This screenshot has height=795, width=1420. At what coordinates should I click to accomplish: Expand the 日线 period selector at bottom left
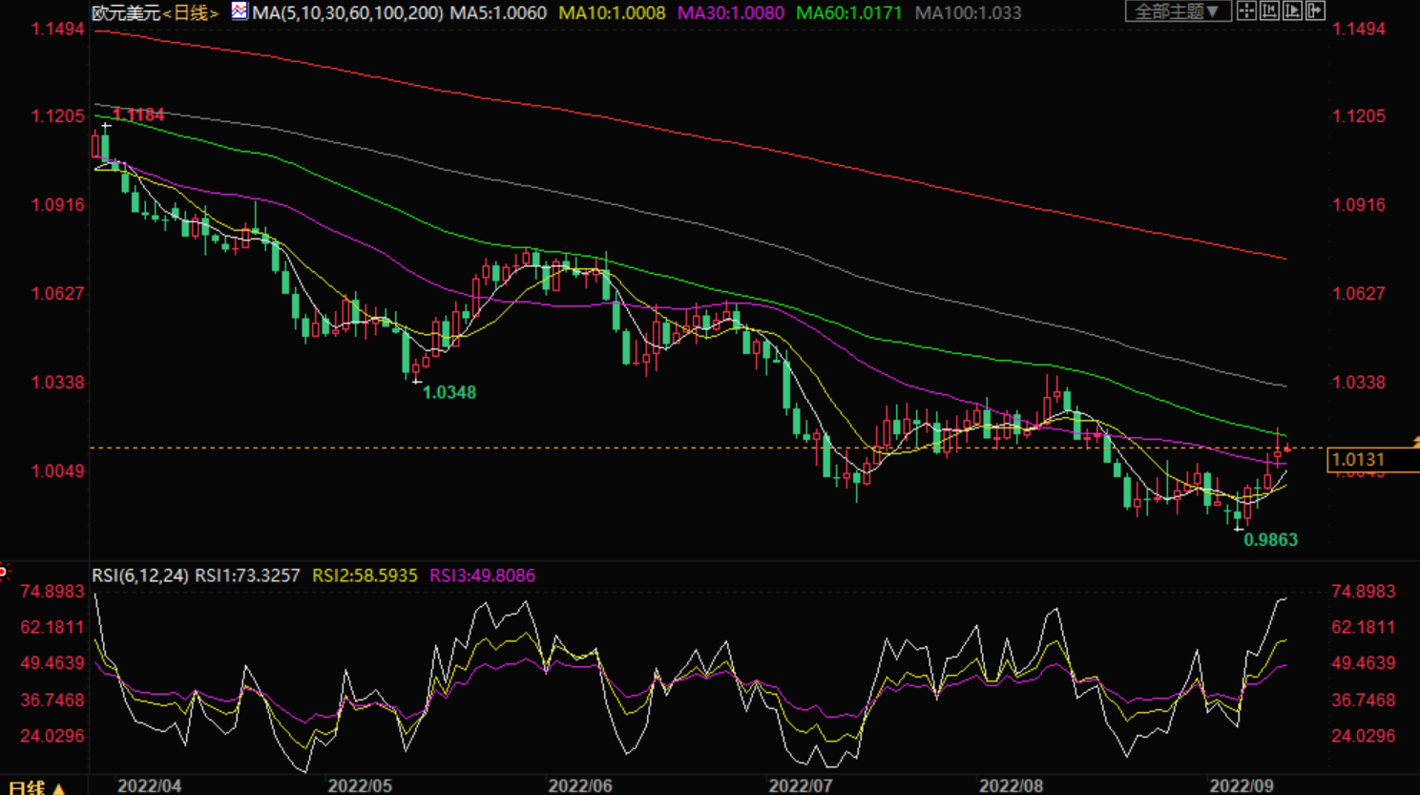pos(37,787)
